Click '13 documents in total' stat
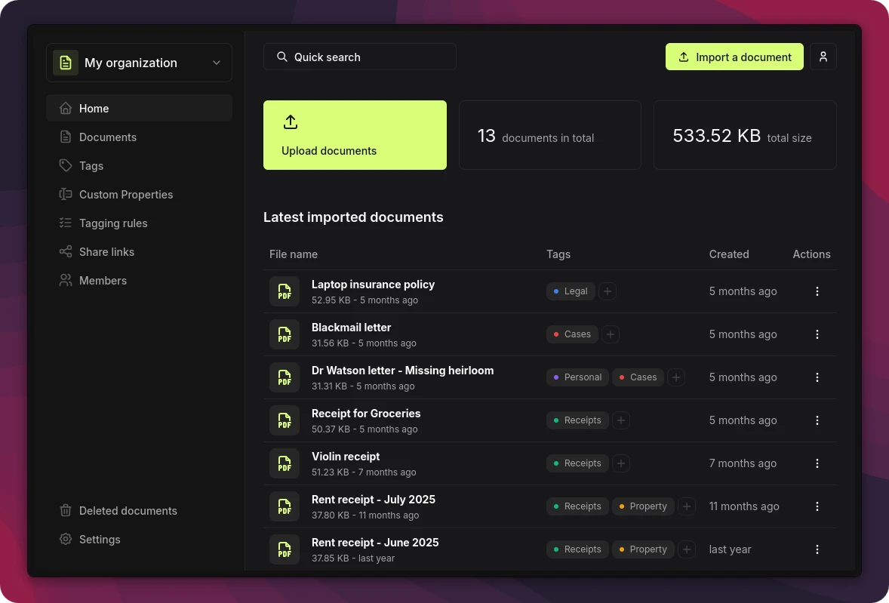The height and width of the screenshot is (603, 889). [550, 135]
